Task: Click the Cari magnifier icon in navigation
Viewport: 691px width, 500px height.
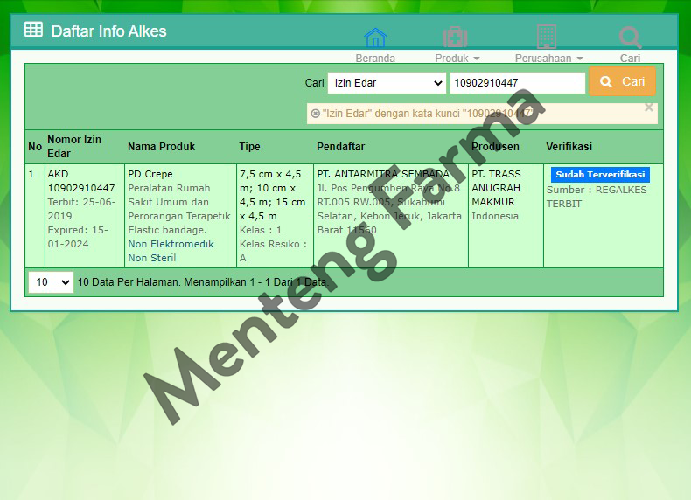Action: (x=630, y=38)
